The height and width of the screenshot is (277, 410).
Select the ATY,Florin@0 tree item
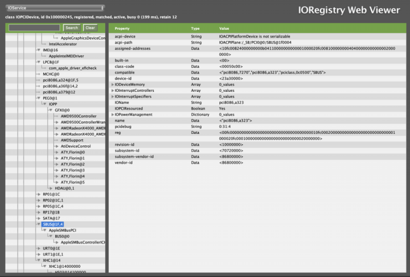pos(73,152)
